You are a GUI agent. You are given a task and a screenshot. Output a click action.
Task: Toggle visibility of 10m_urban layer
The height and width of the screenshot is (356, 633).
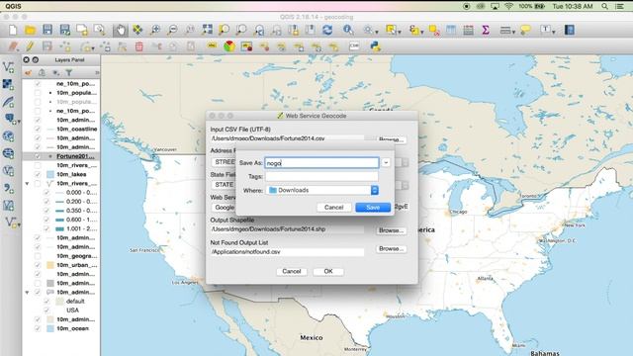(38, 265)
